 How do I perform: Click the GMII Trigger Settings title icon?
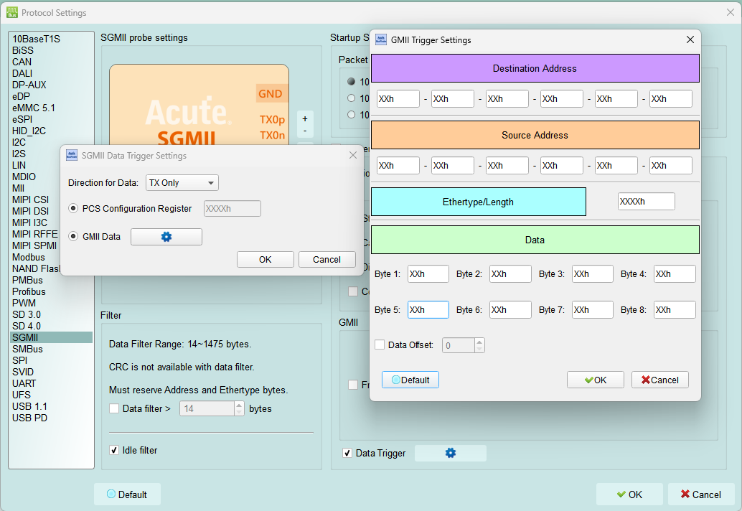point(381,39)
